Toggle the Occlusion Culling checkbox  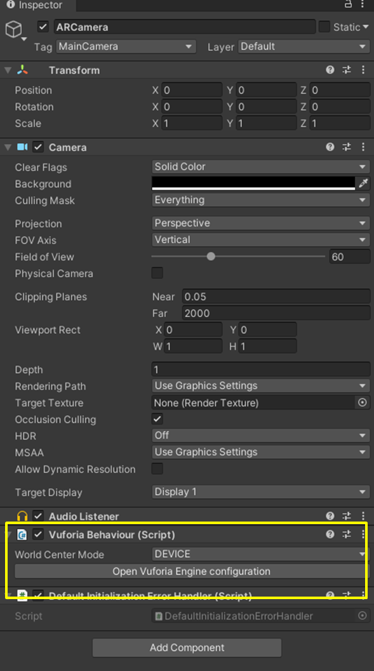[x=157, y=419]
